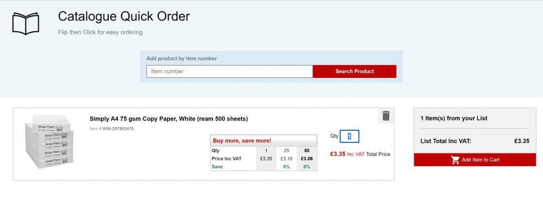Delete the copy paper item with trash icon
543x198 pixels.
(x=386, y=116)
